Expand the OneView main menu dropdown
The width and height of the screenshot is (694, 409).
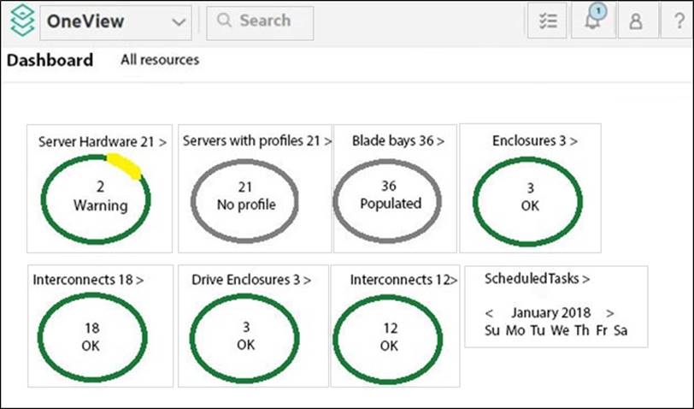click(x=179, y=22)
